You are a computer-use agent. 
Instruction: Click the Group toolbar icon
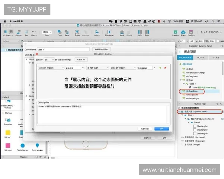coord(77,33)
